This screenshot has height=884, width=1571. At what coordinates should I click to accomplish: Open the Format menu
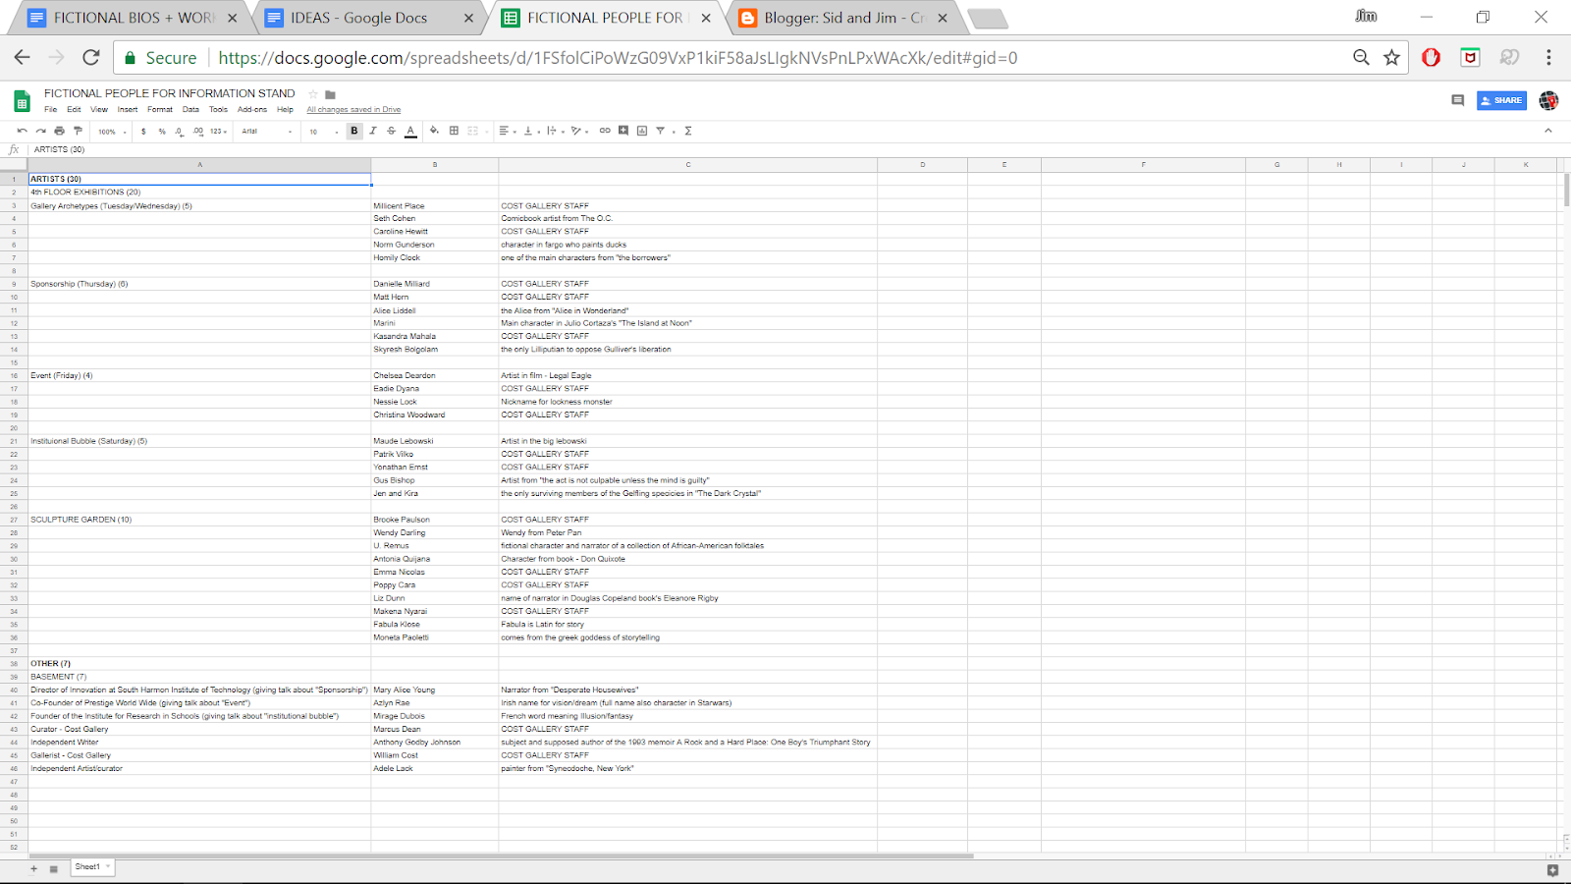160,110
